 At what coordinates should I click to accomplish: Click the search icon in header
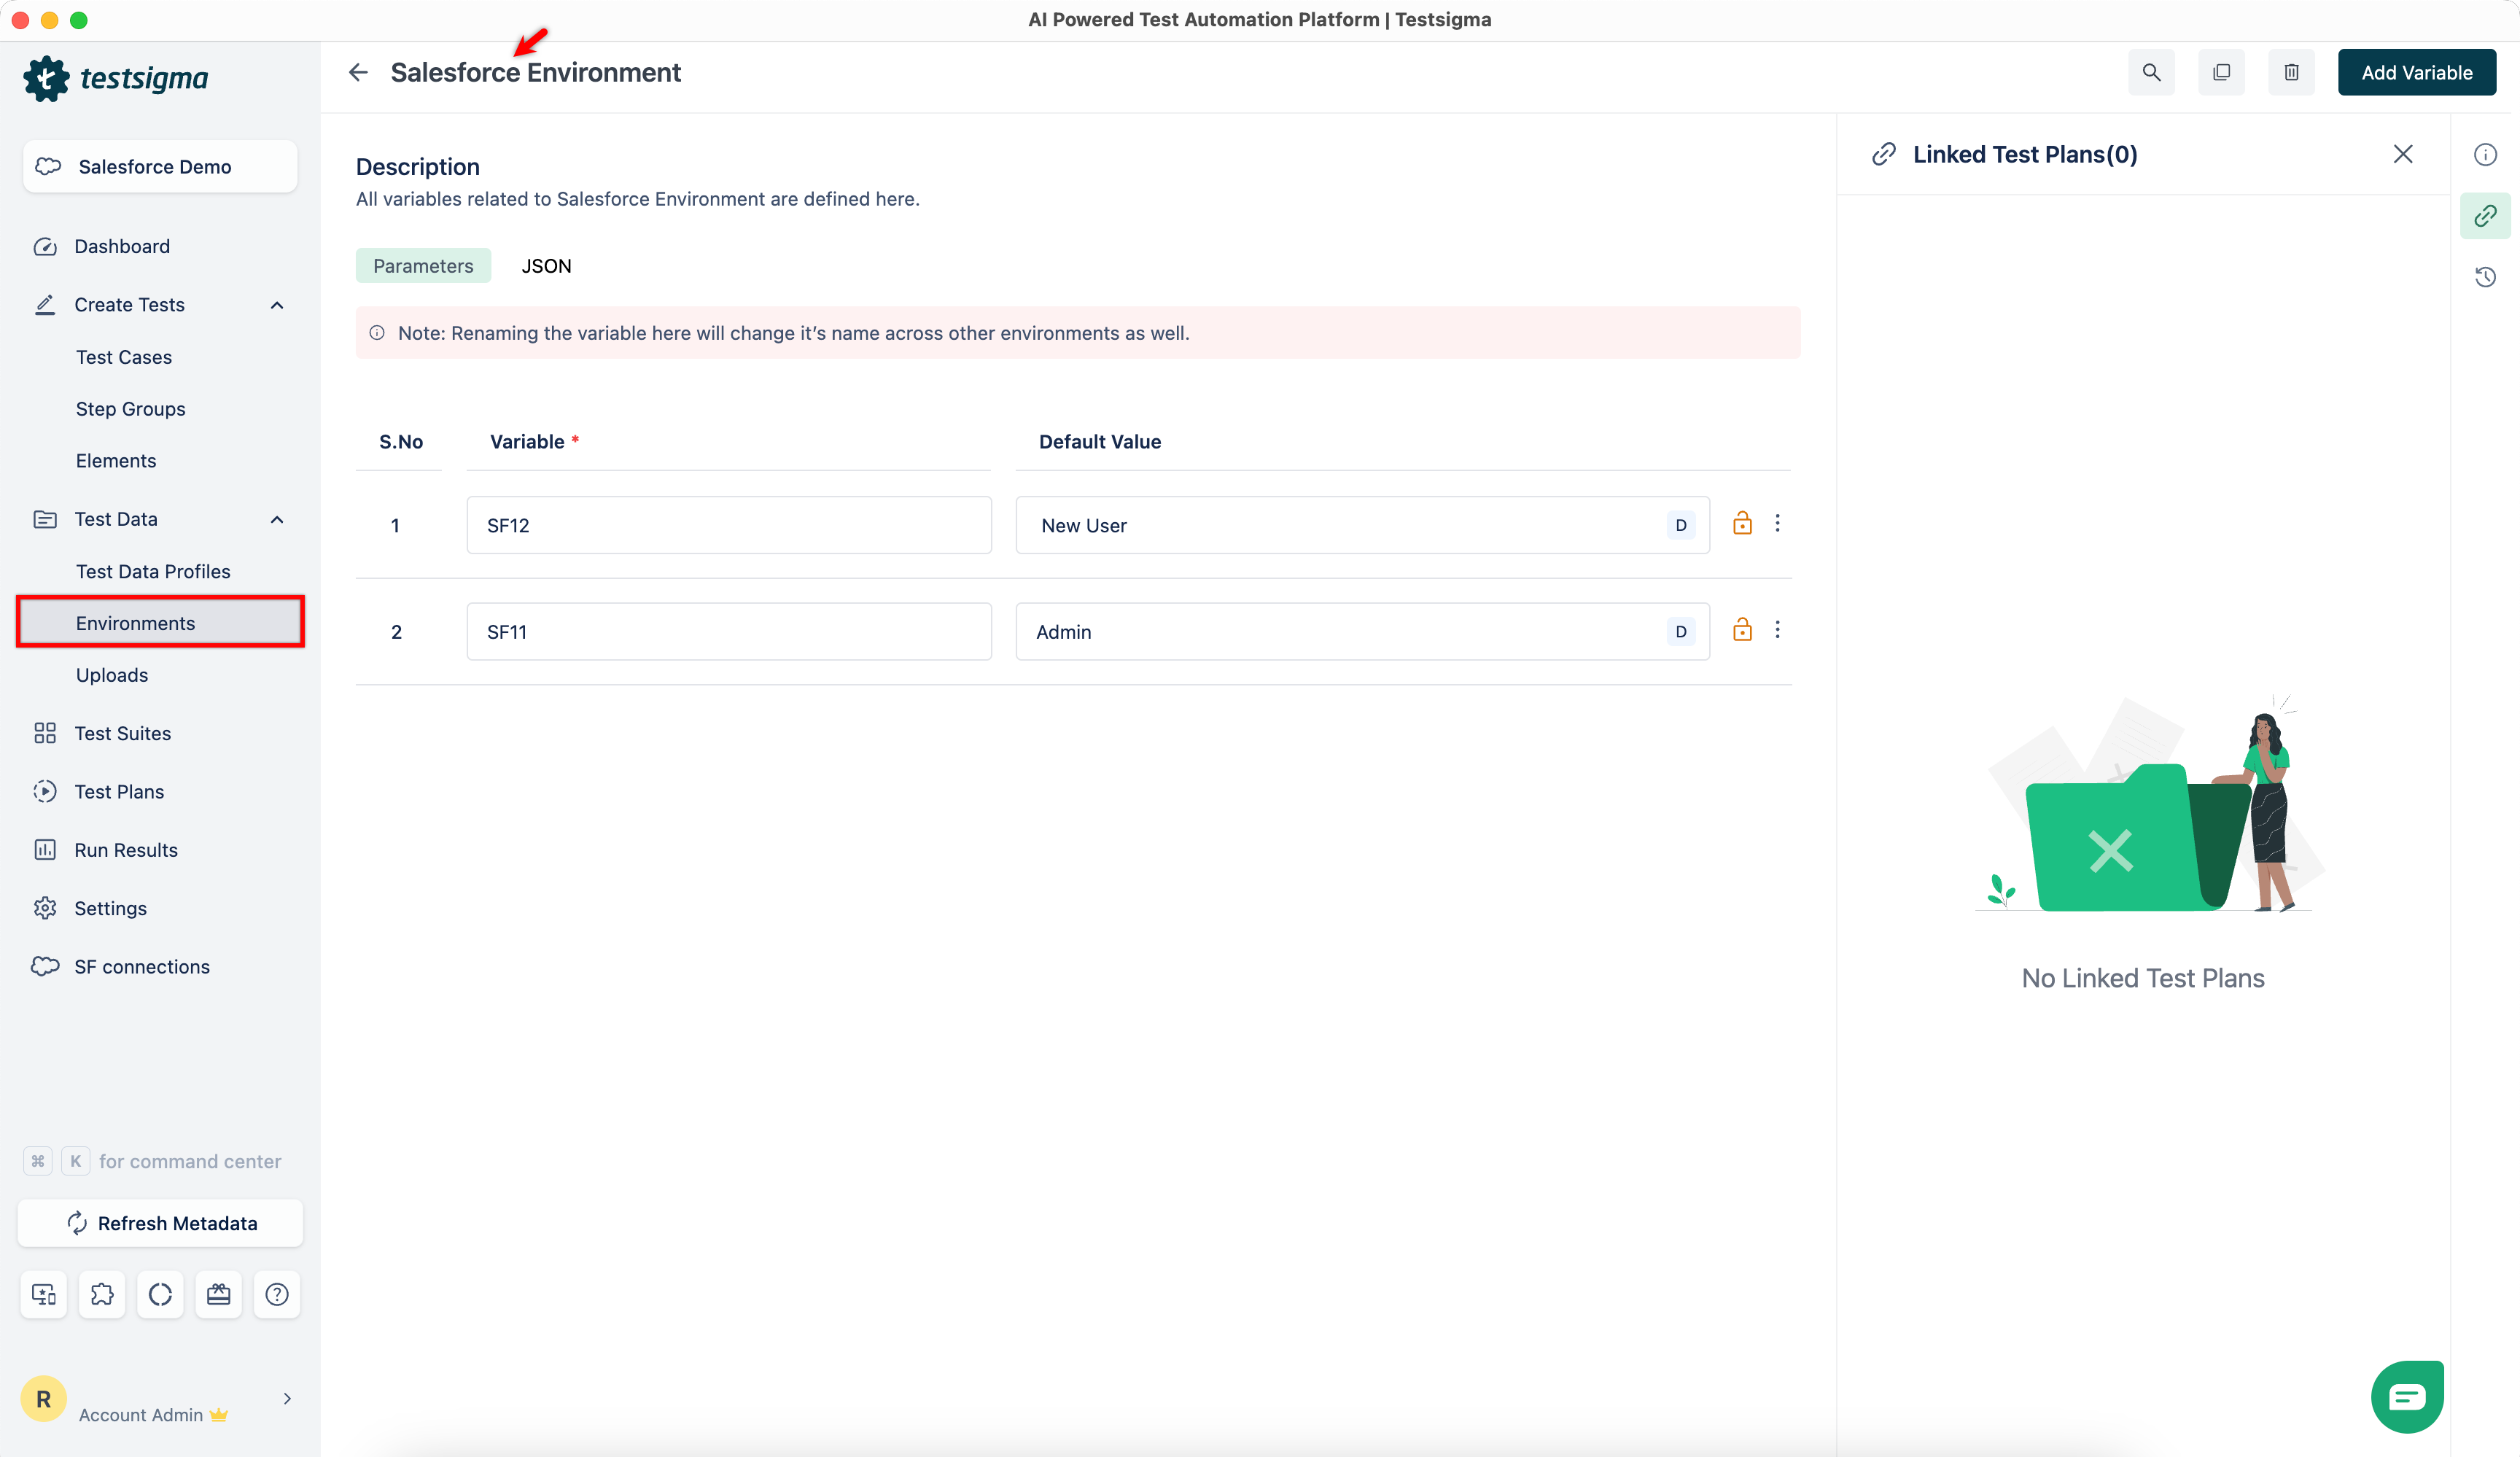[x=2151, y=72]
